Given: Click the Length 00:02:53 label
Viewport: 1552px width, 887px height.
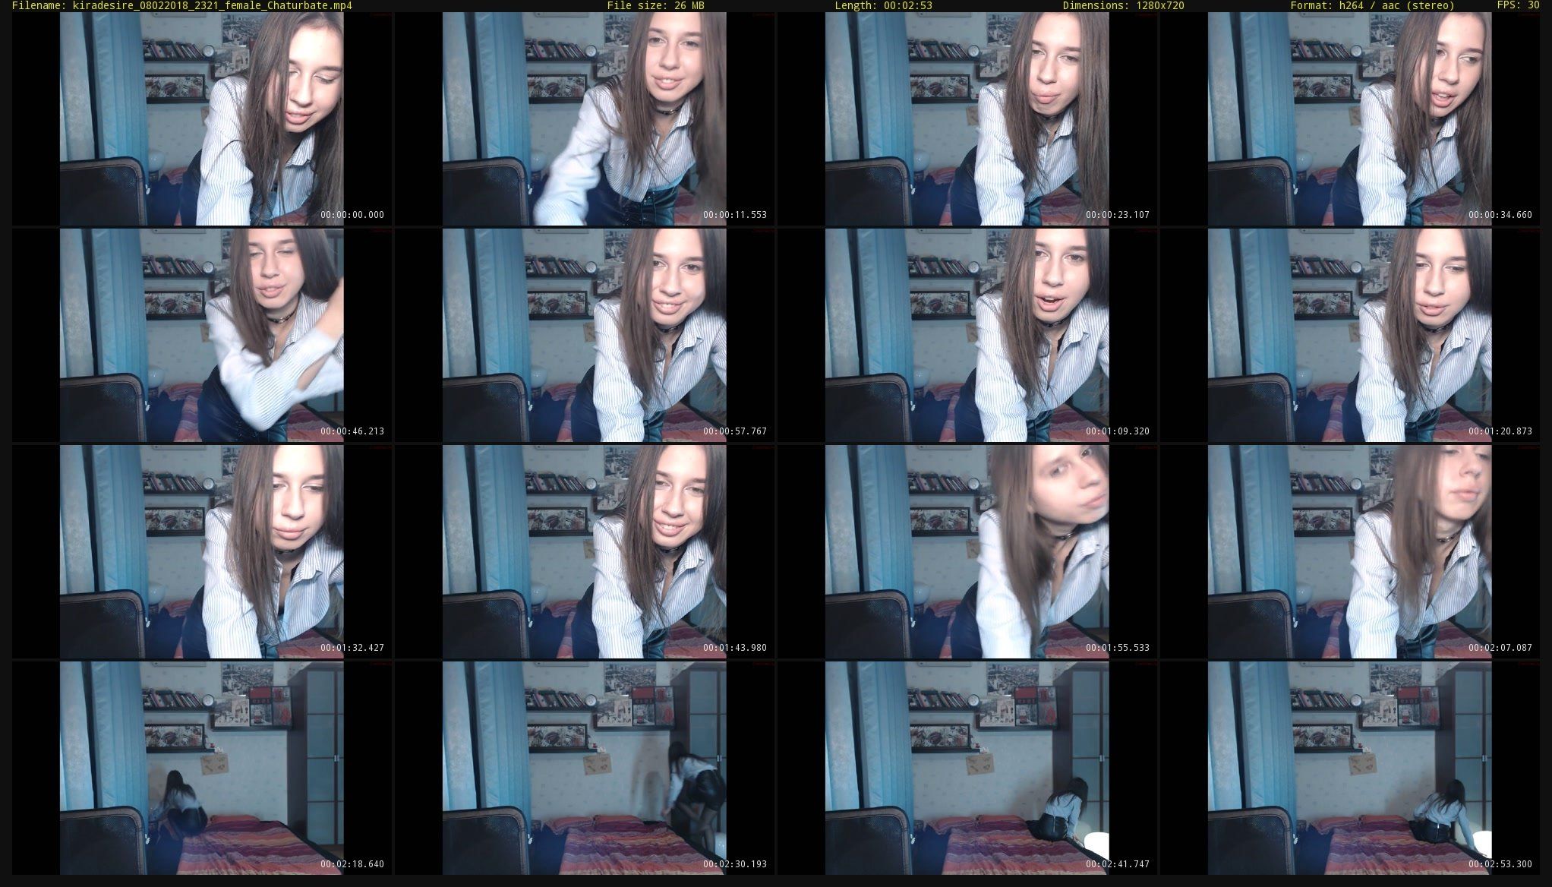Looking at the screenshot, I should pyautogui.click(x=883, y=5).
